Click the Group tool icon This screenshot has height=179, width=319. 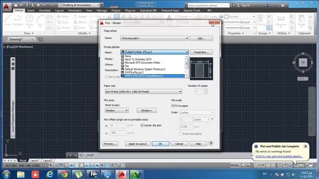click(261, 20)
